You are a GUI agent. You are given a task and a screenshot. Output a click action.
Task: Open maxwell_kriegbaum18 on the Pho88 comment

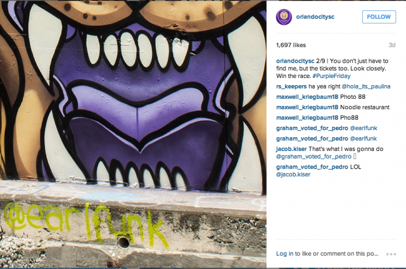point(307,117)
